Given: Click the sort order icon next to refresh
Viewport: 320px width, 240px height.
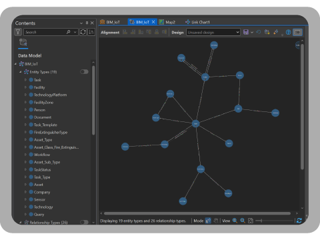Looking at the screenshot, I should [91, 32].
